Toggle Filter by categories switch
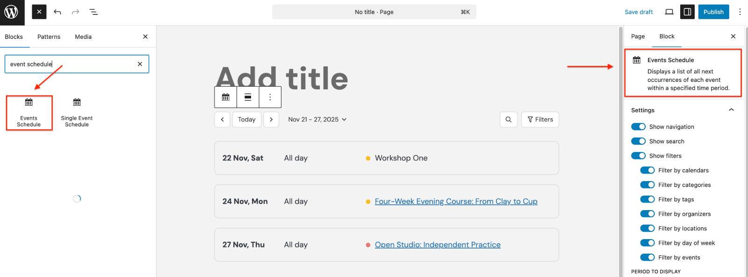The width and height of the screenshot is (748, 277). click(x=647, y=185)
